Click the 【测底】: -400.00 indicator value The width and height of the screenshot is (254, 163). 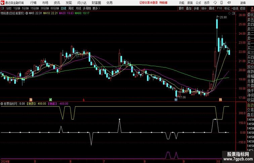(x=58, y=104)
